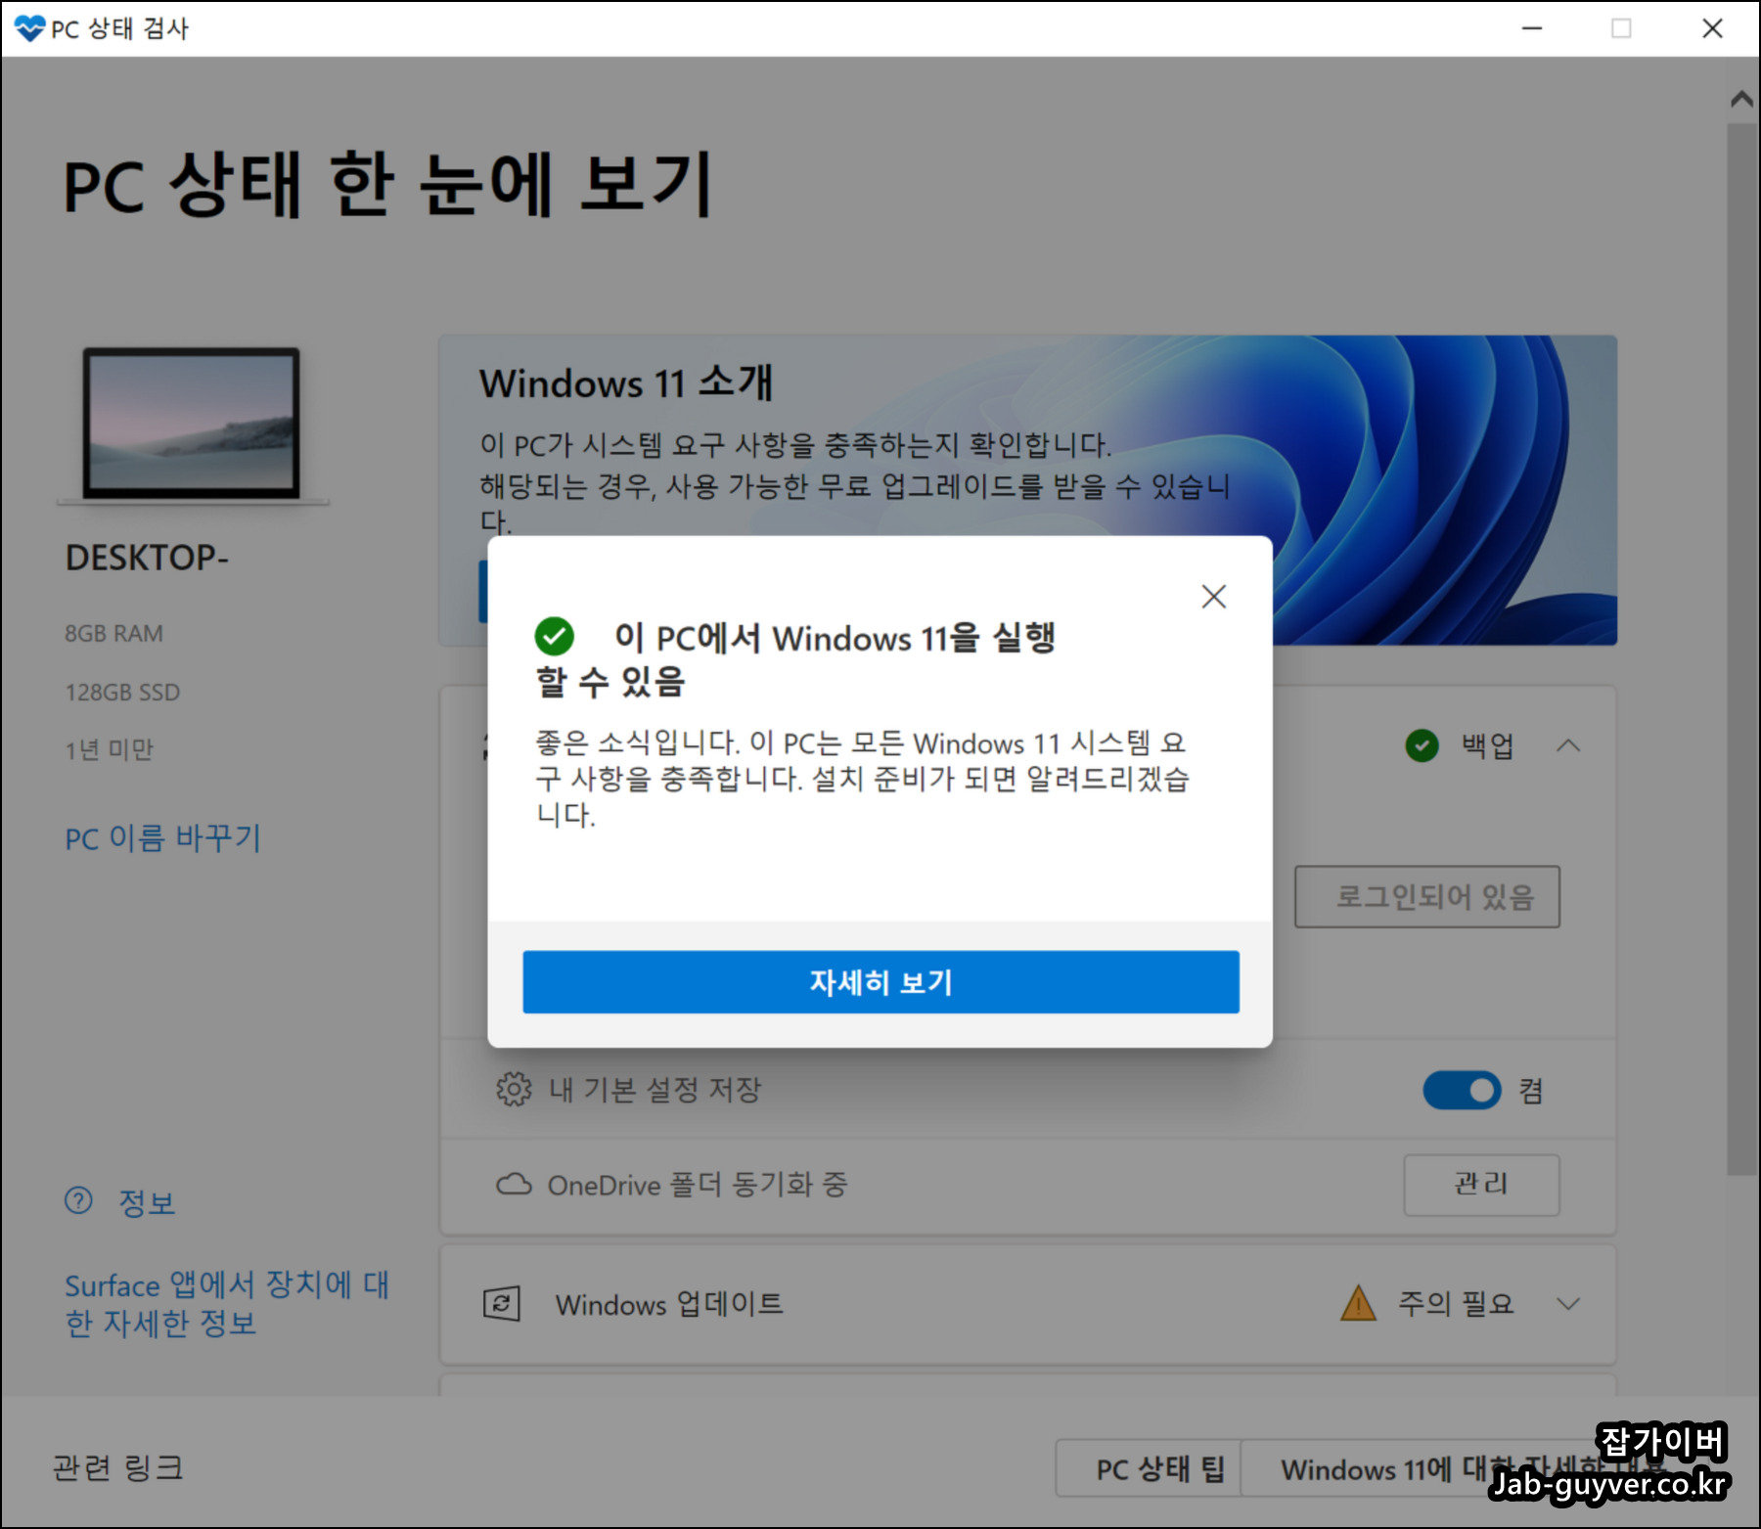Open the 정보 link
This screenshot has width=1761, height=1529.
(x=147, y=1202)
